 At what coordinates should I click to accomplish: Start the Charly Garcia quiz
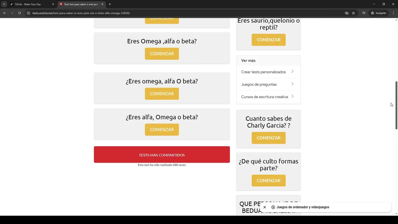point(269,138)
